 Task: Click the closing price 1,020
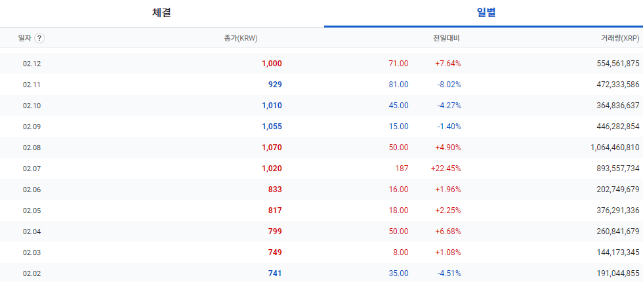(x=272, y=168)
